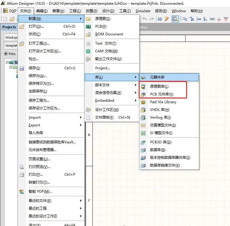The image size is (230, 226).
Task: Click 打印(P)... entry
Action: pos(51,175)
